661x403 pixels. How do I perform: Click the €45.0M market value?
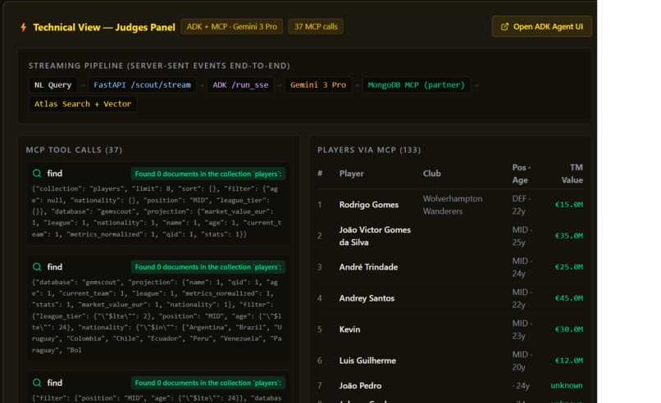click(569, 298)
